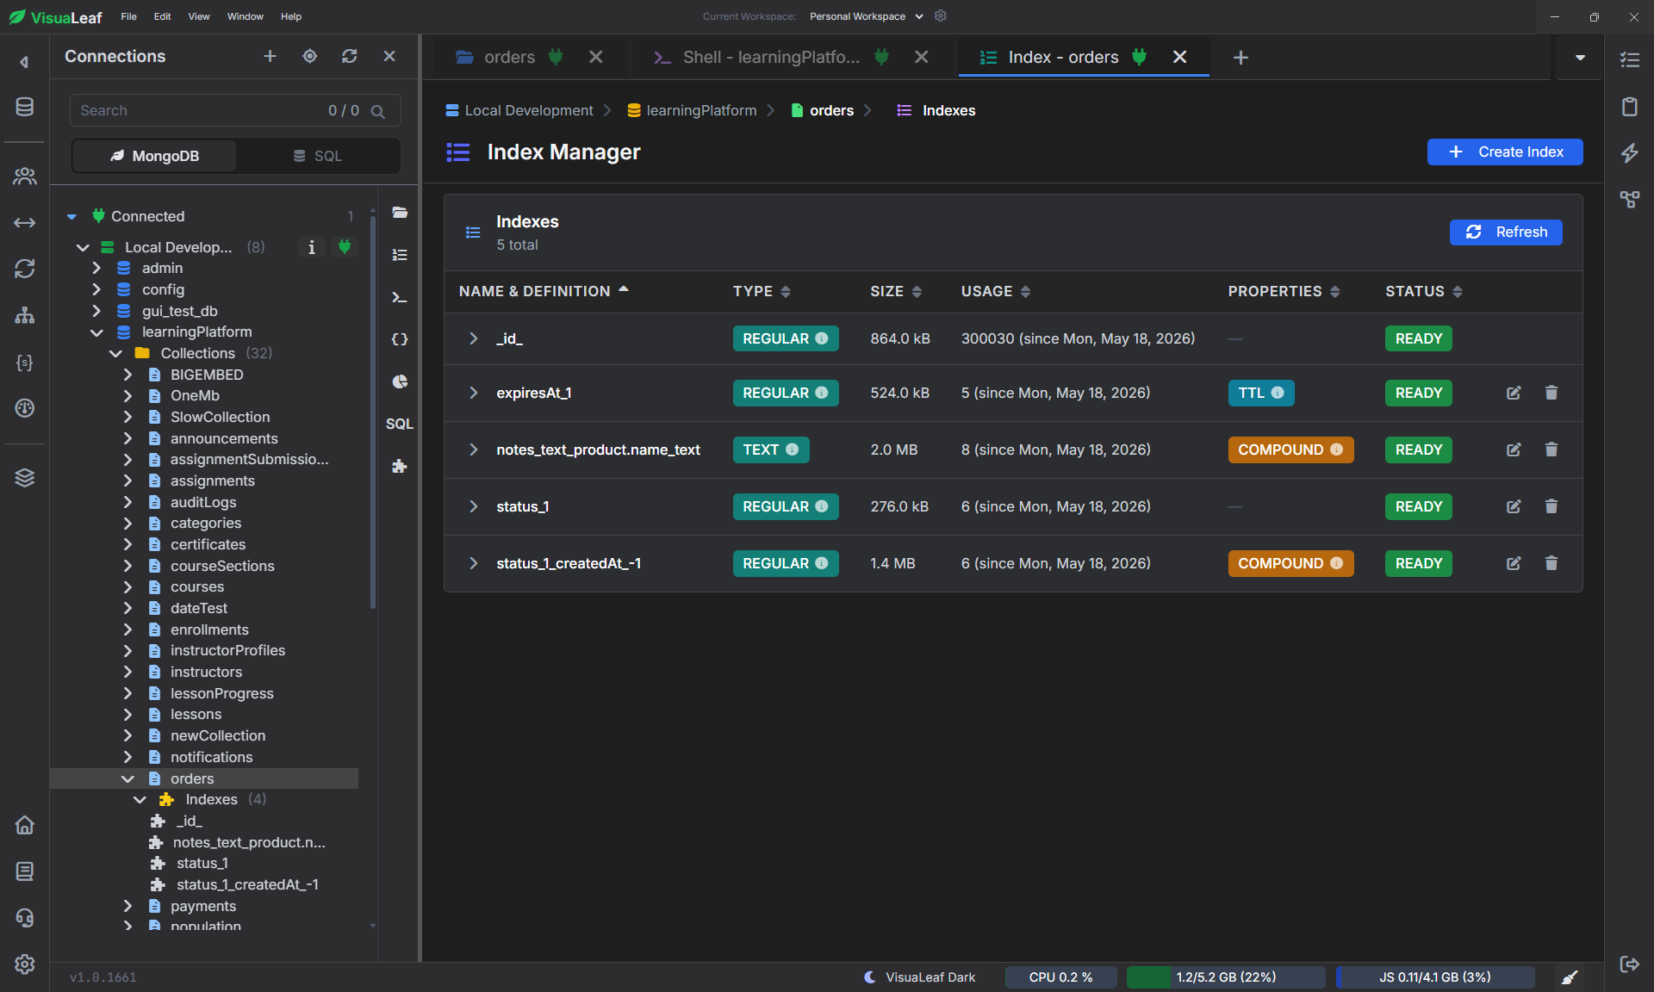The height and width of the screenshot is (992, 1654).
Task: Edit the expiresAt_1 index
Action: 1514,393
